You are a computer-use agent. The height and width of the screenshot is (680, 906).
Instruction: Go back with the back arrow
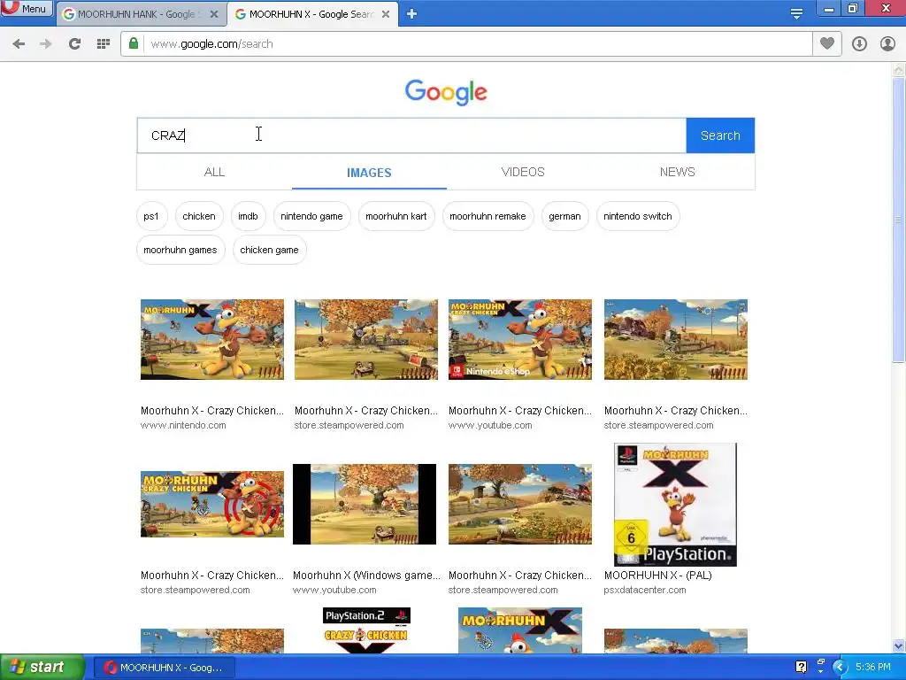tap(19, 44)
